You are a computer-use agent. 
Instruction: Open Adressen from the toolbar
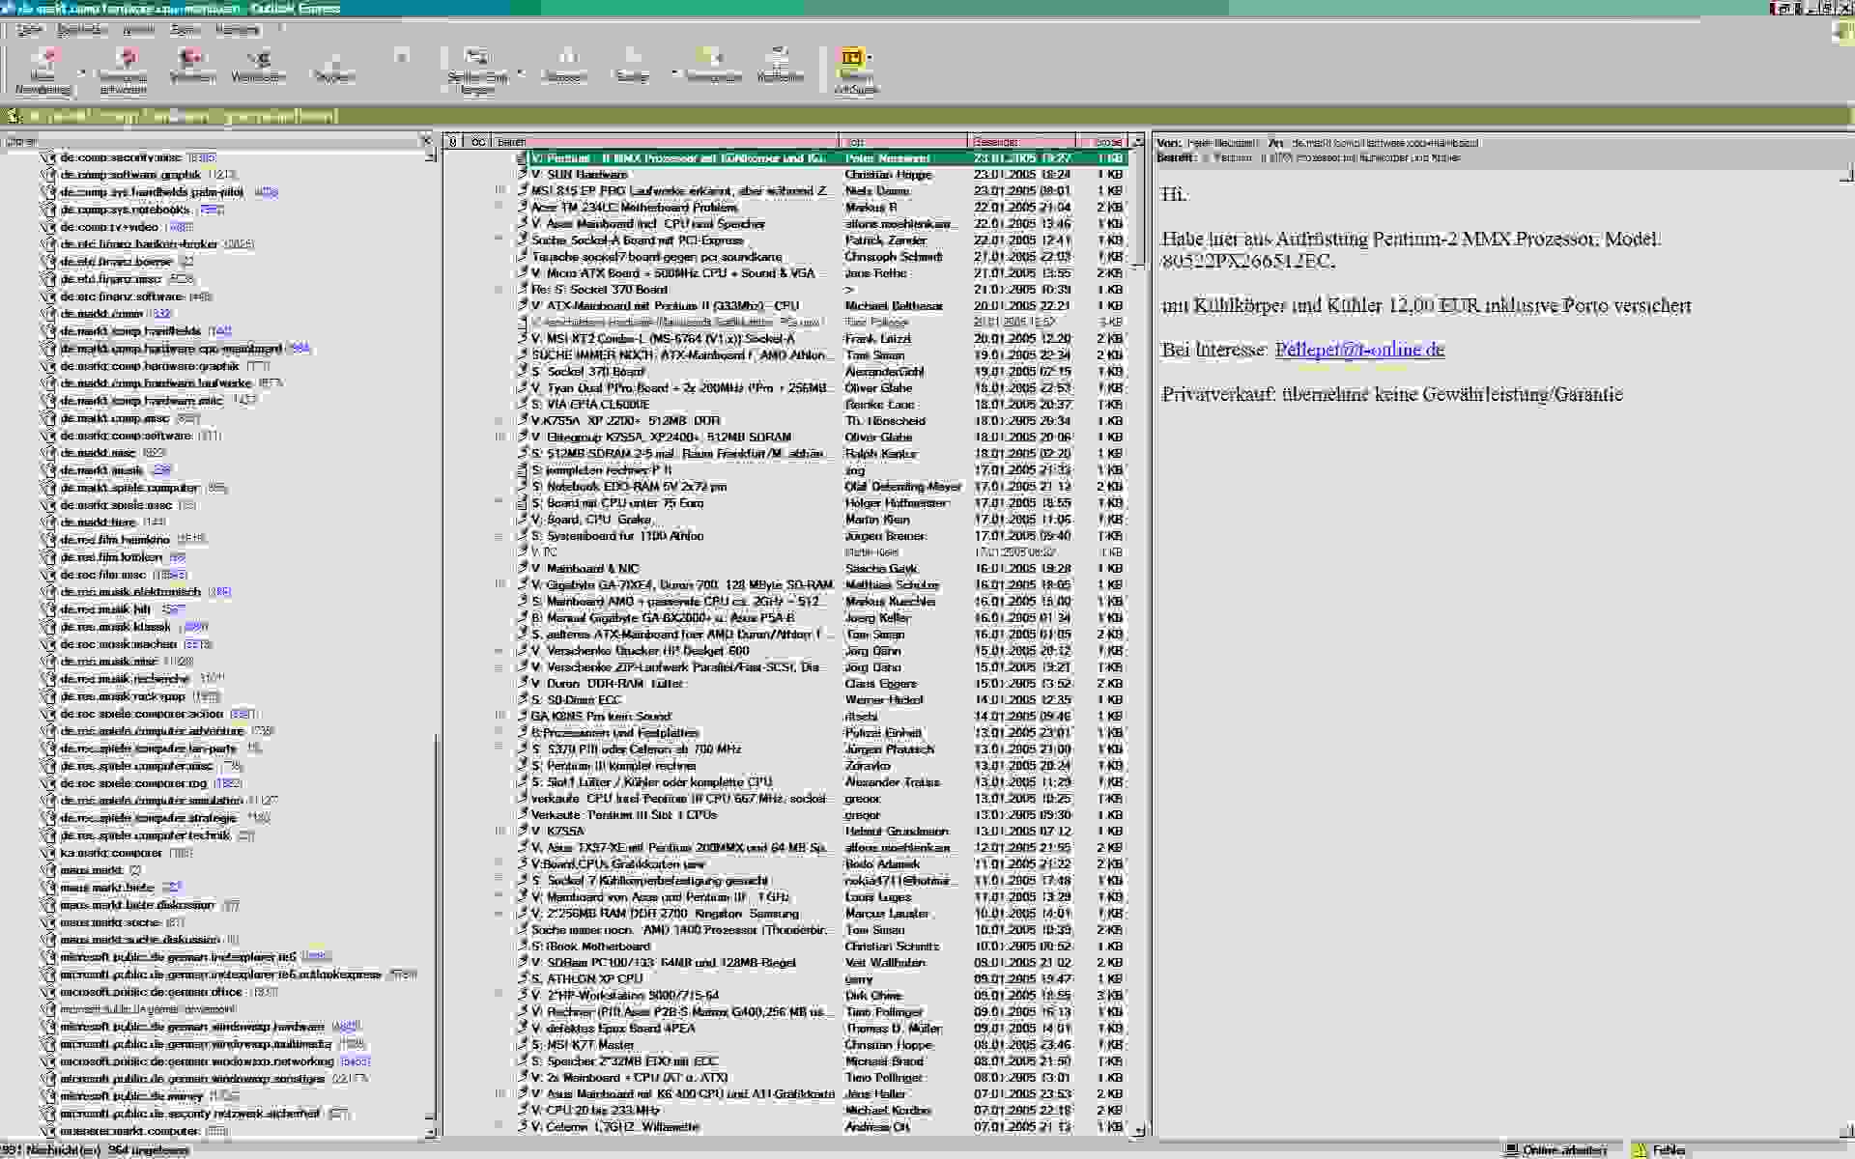[566, 66]
